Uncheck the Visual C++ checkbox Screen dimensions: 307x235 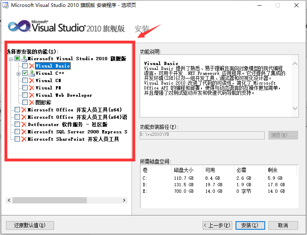(x=25, y=73)
